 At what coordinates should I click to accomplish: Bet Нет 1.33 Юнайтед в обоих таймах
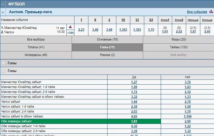click(188, 97)
